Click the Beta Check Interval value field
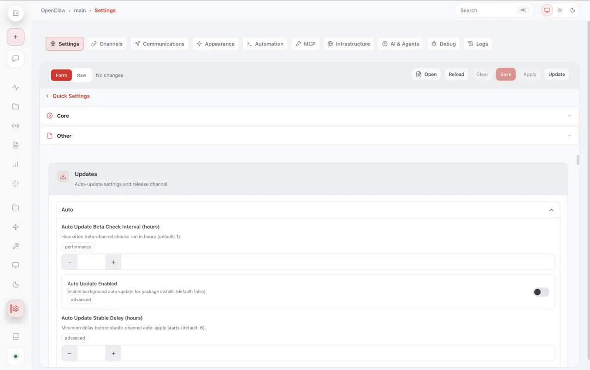The image size is (590, 370). pos(92,262)
